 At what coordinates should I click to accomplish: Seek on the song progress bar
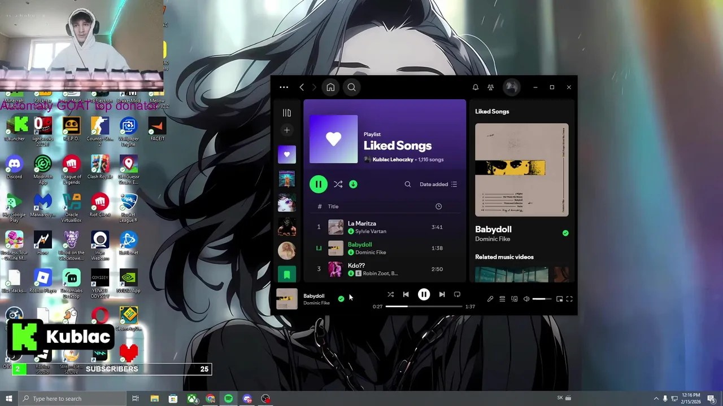424,306
